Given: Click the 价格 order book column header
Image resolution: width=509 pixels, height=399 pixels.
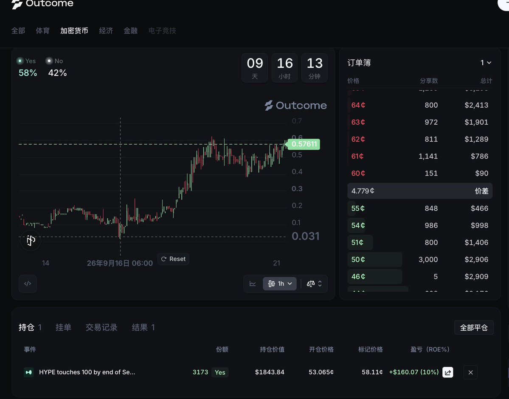Looking at the screenshot, I should pos(353,81).
